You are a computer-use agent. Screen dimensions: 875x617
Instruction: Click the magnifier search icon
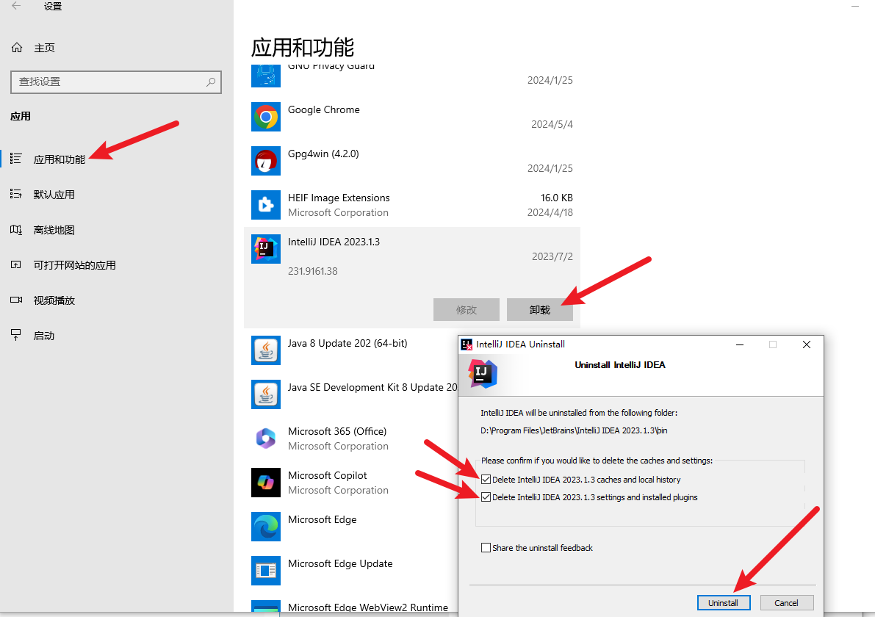pyautogui.click(x=210, y=82)
